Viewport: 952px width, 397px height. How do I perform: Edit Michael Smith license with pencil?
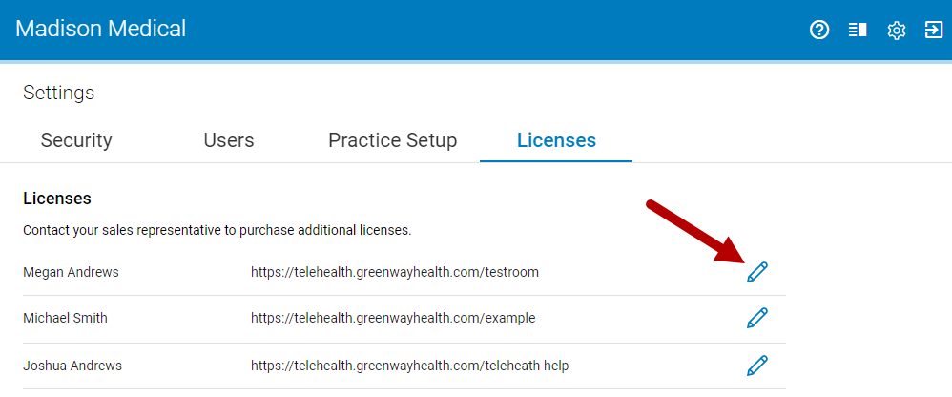point(757,318)
